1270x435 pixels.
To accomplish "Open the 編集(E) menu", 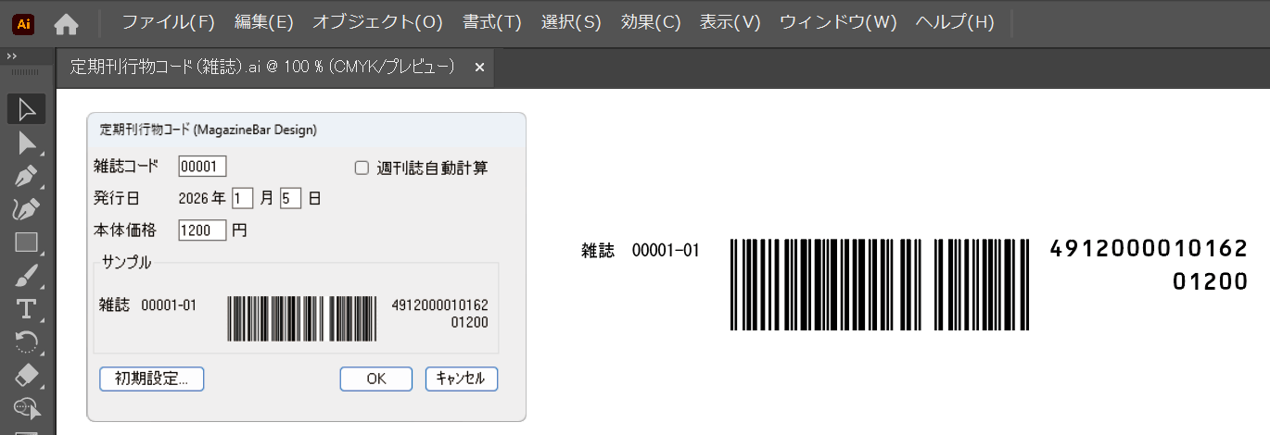I will pyautogui.click(x=264, y=22).
